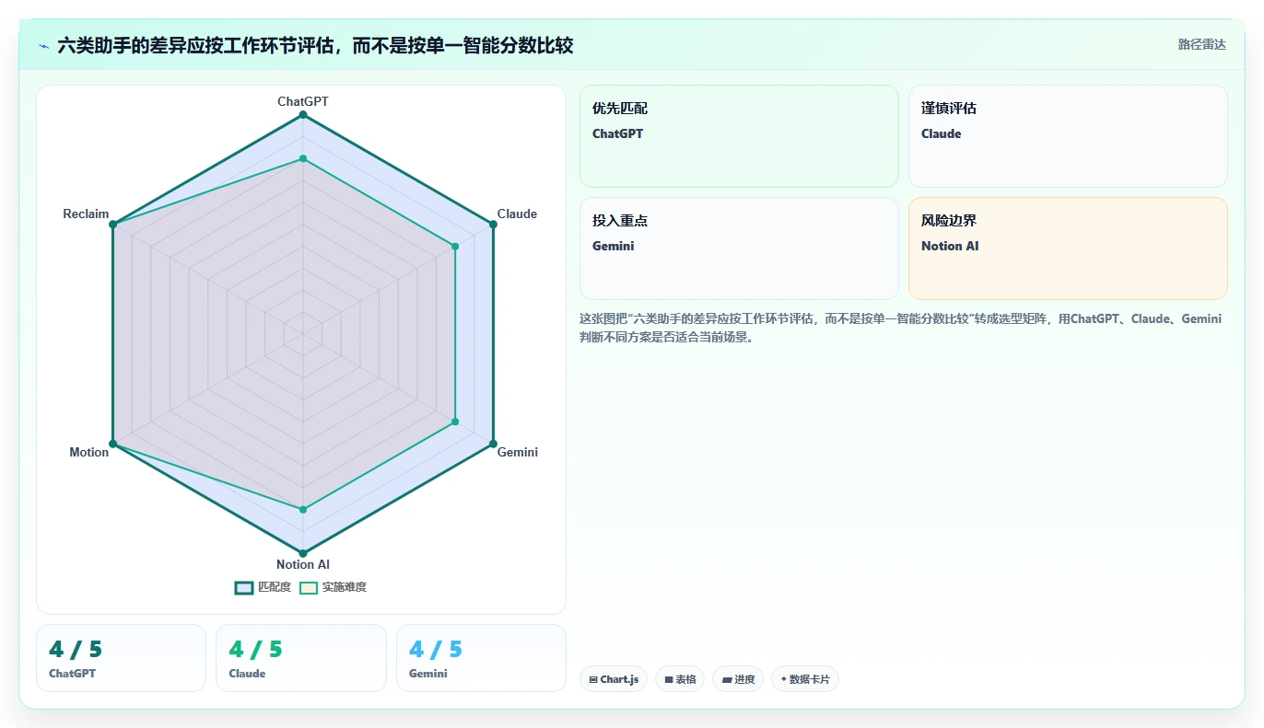Click the Reclaim axis label on radar
Viewport: 1264px width, 728px height.
pyautogui.click(x=86, y=214)
